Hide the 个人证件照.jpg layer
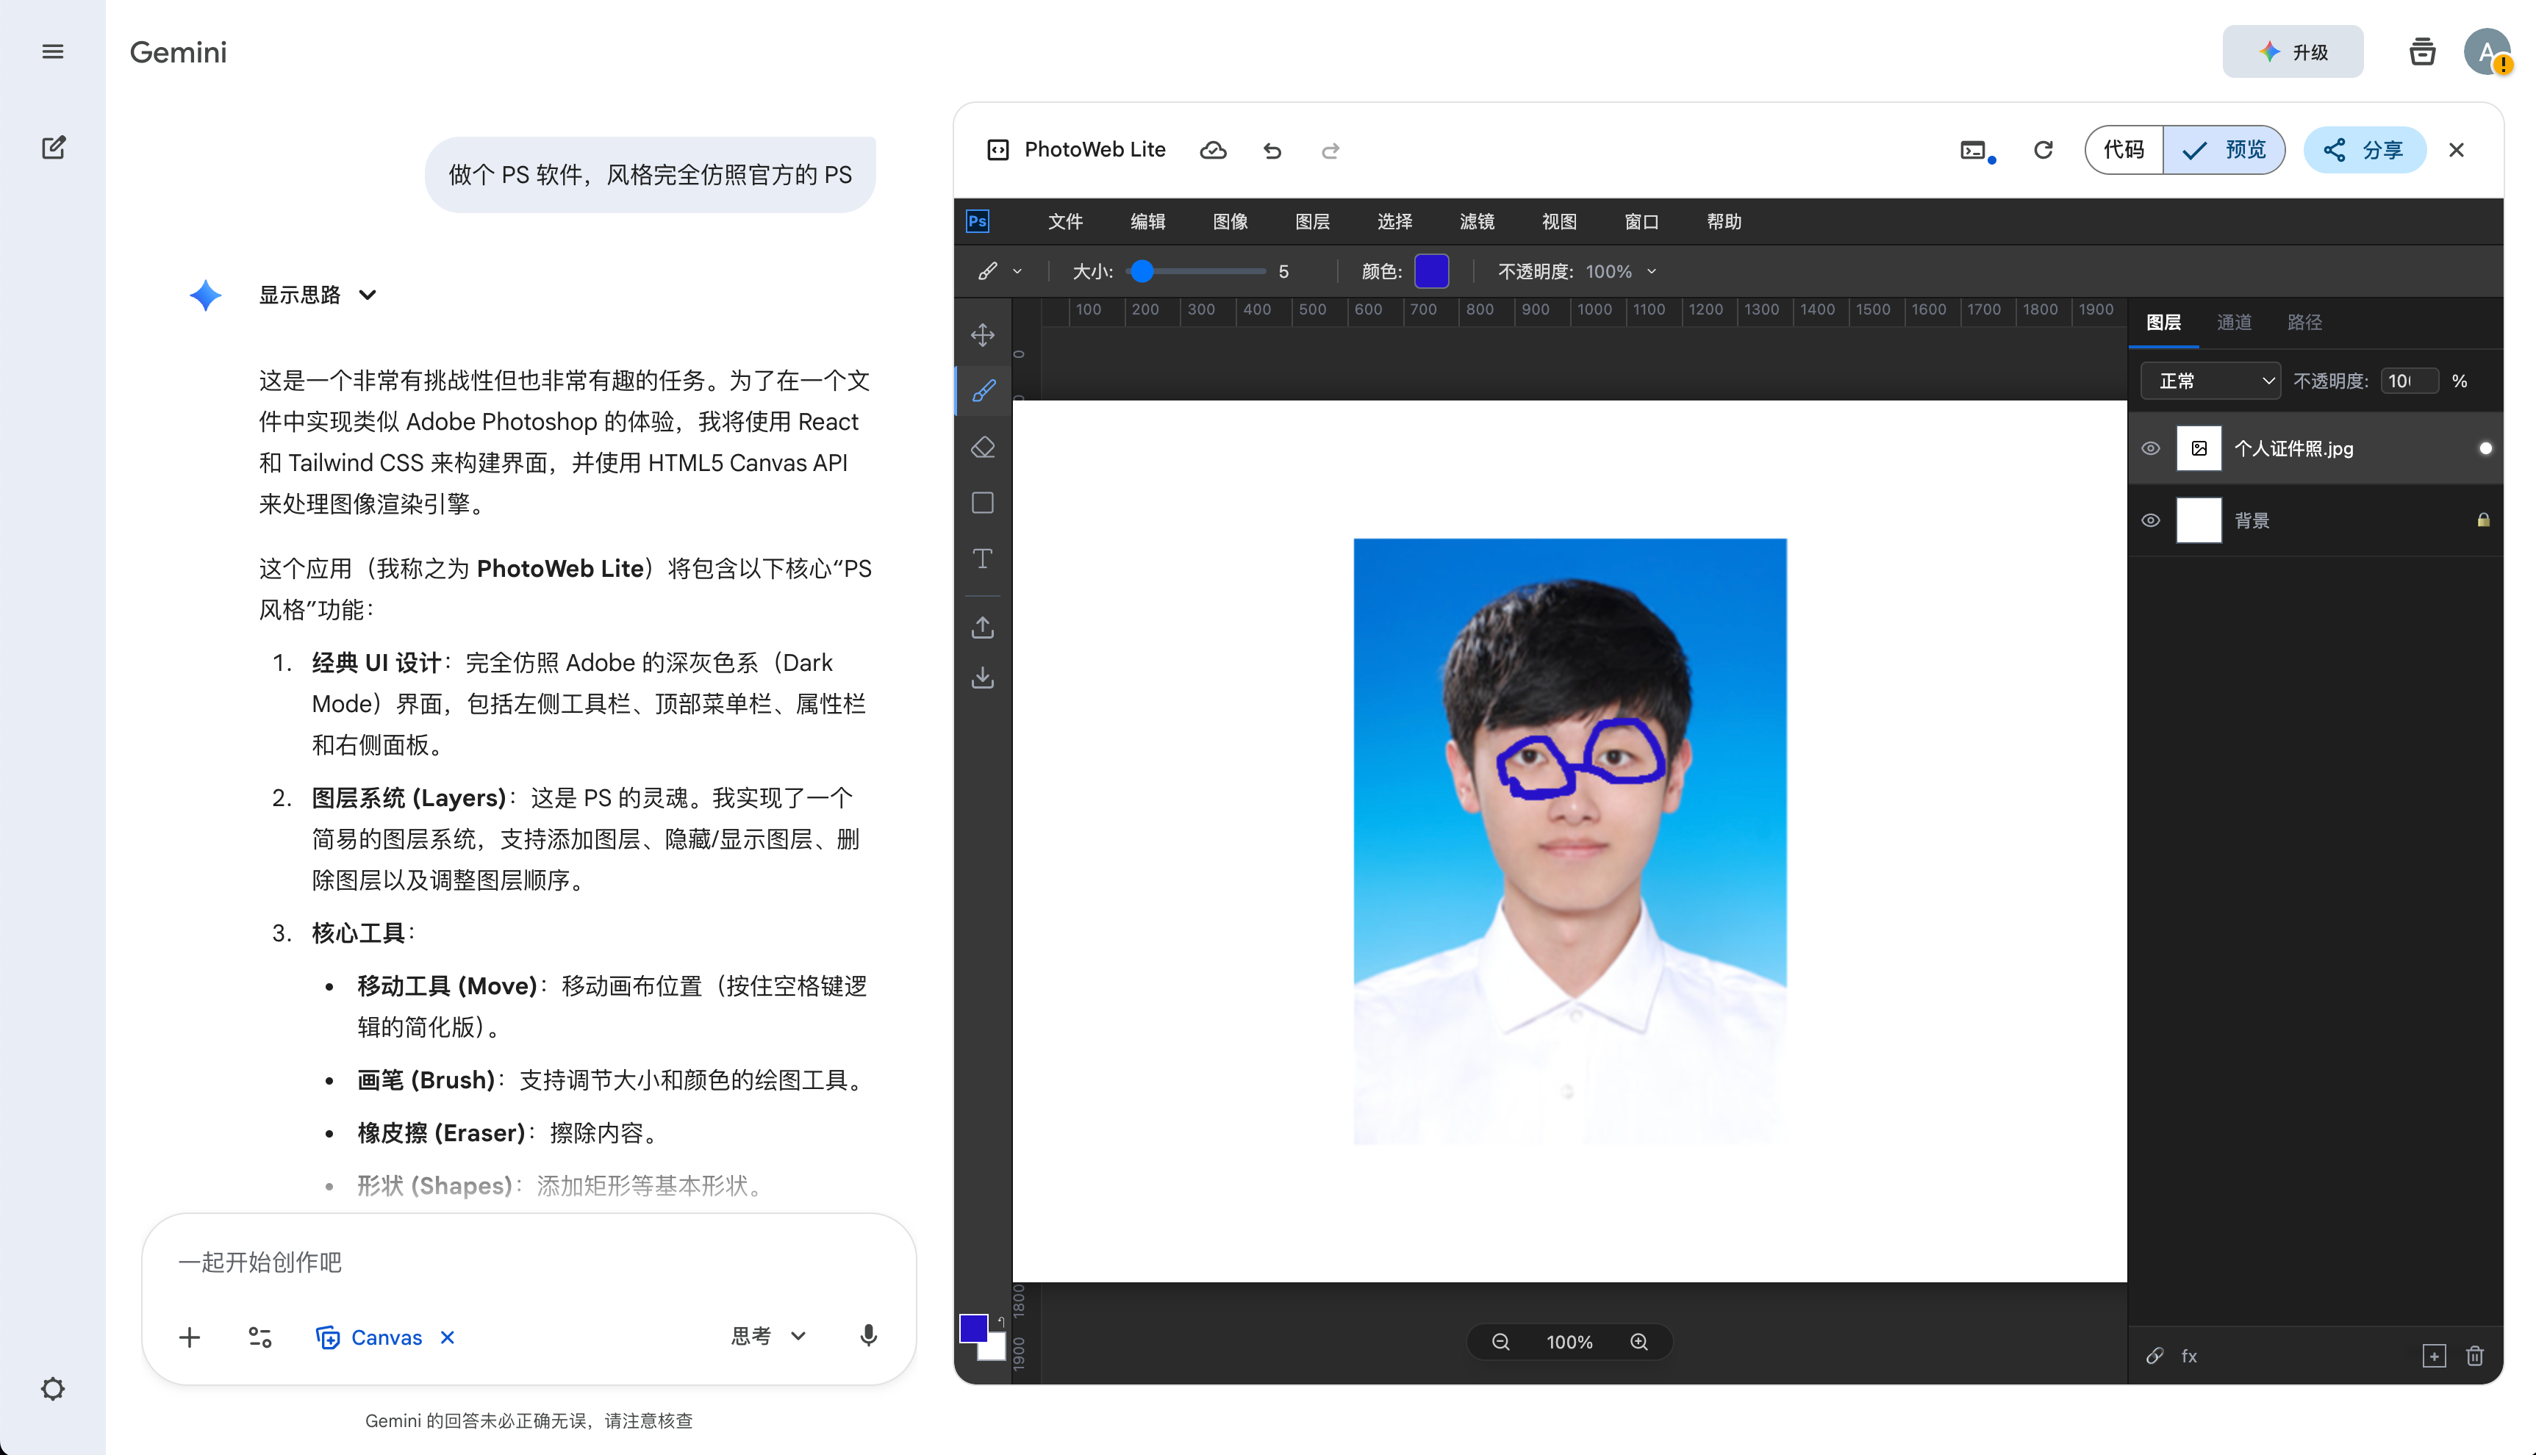This screenshot has width=2536, height=1455. pyautogui.click(x=2151, y=449)
